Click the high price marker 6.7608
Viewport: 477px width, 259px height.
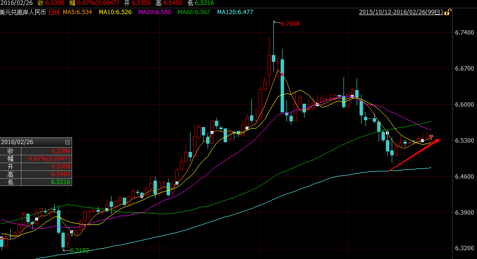click(x=290, y=24)
